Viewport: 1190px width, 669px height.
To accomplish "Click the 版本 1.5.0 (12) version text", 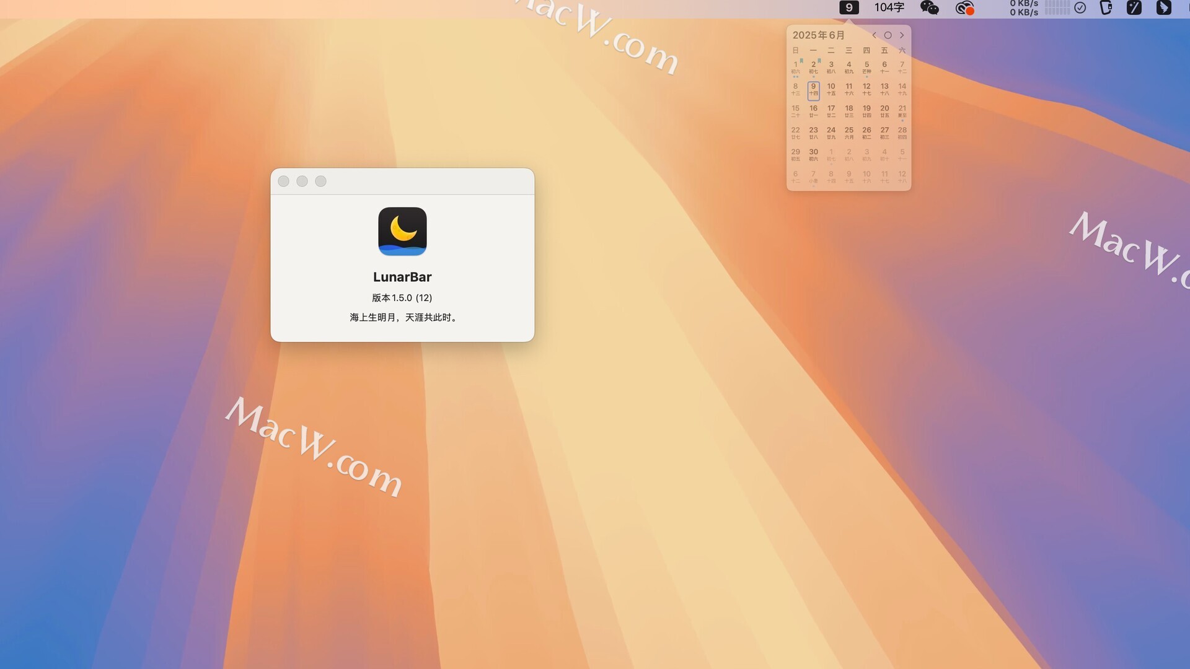I will point(402,298).
